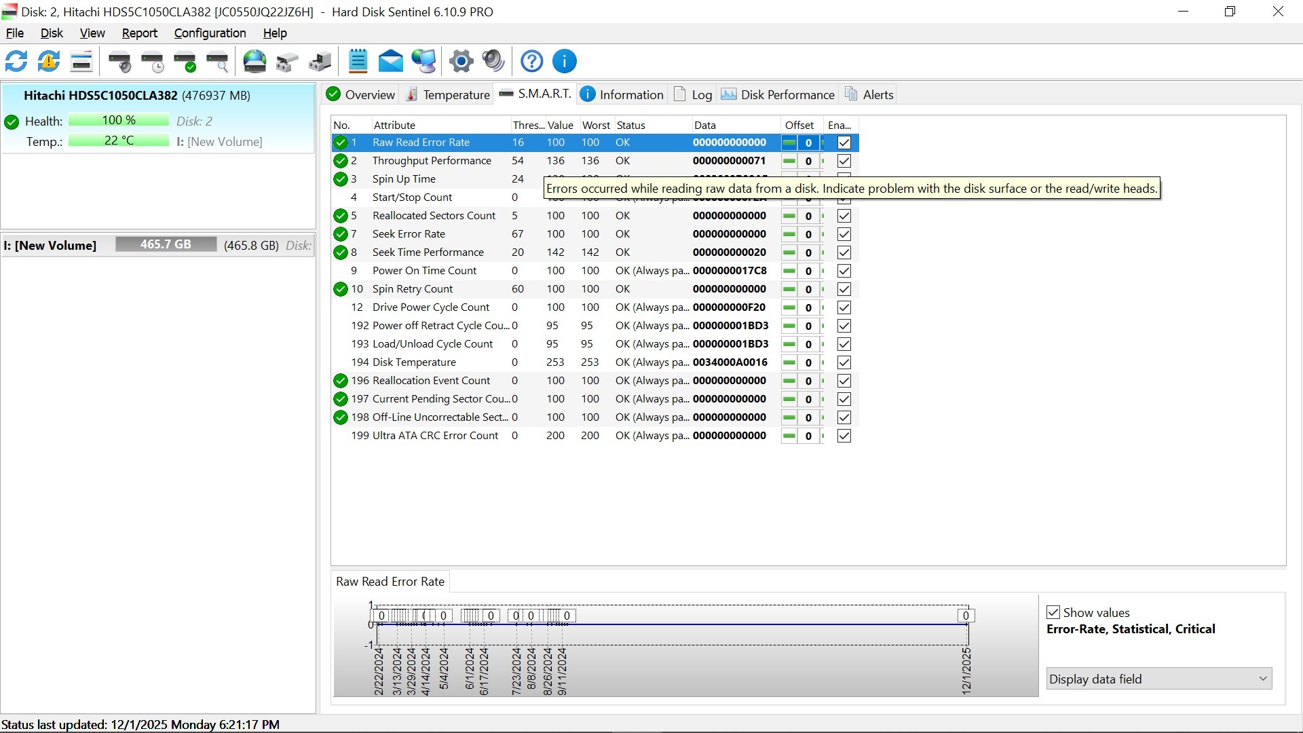Click the send report by email envelope icon
1303x733 pixels.
pos(390,61)
